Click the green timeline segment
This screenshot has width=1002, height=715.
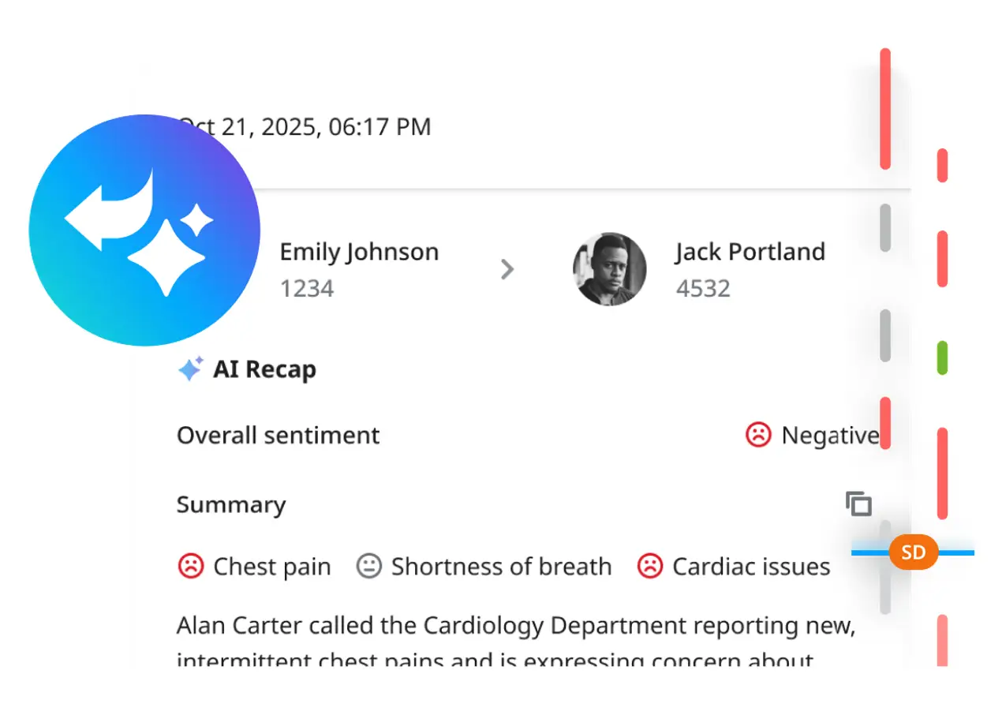coord(941,357)
